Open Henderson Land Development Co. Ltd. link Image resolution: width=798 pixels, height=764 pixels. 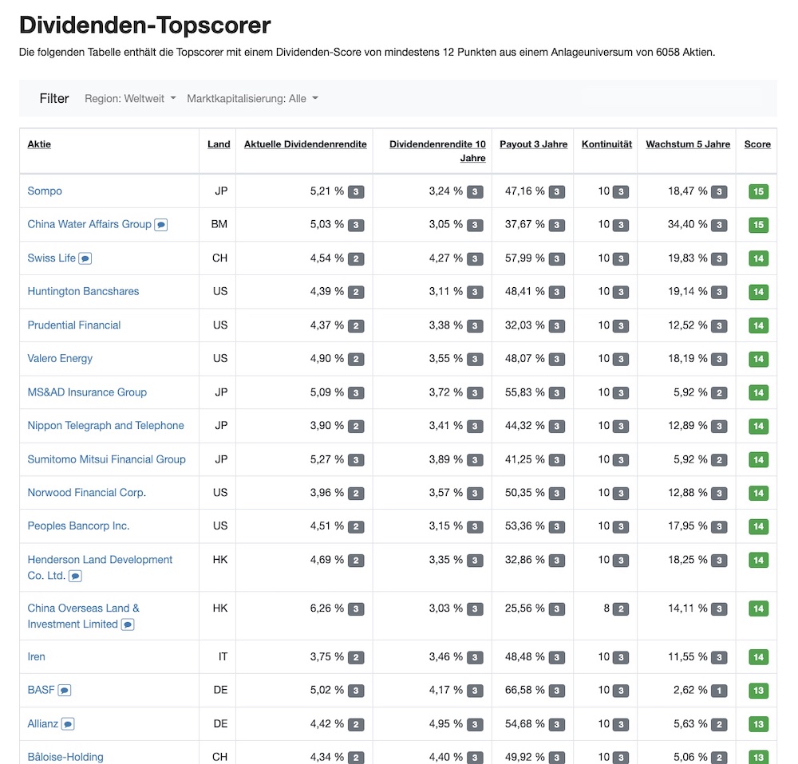[x=100, y=568]
